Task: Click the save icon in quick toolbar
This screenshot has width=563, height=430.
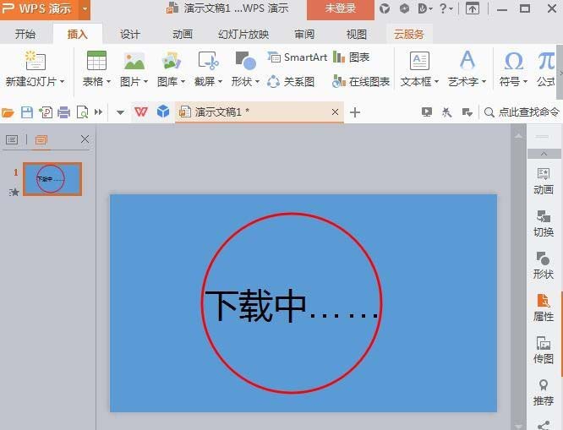Action: (27, 112)
